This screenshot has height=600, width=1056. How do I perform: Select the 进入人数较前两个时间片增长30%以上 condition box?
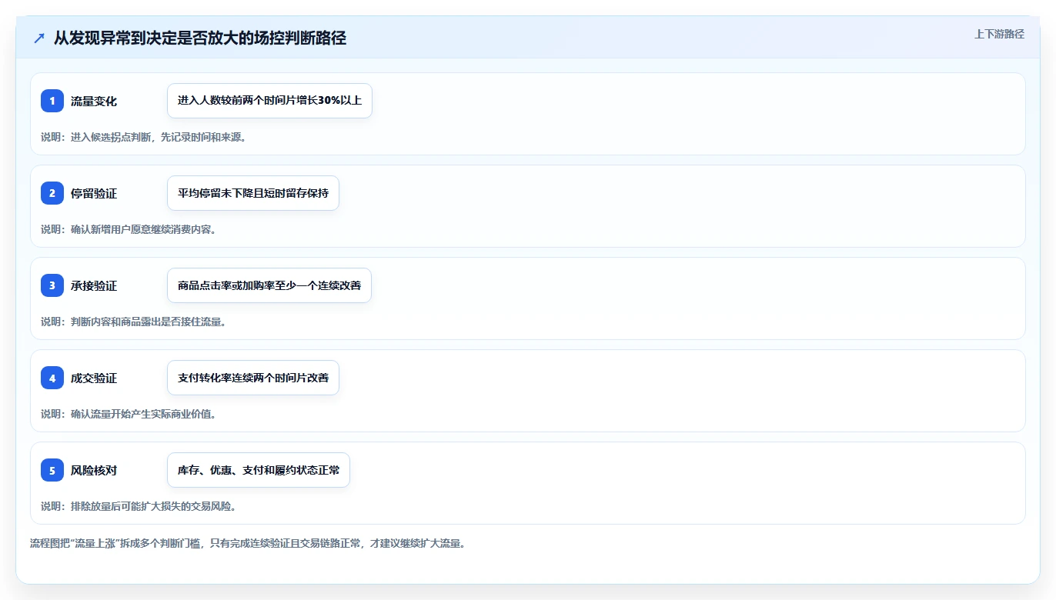coord(269,101)
